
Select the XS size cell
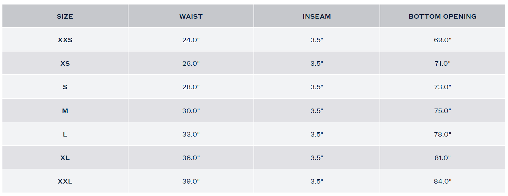pos(65,63)
